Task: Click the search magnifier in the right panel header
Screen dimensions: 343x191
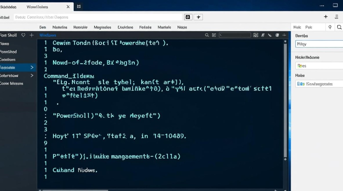Action: (x=339, y=27)
